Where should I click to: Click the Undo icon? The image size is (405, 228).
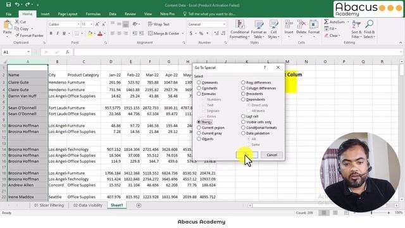[17, 4]
